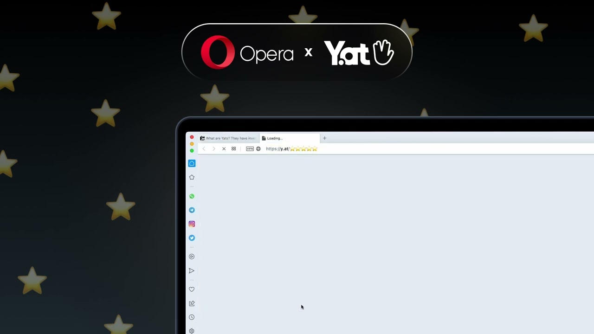The width and height of the screenshot is (594, 334).
Task: Open Instagram in the sidebar
Action: pos(192,224)
